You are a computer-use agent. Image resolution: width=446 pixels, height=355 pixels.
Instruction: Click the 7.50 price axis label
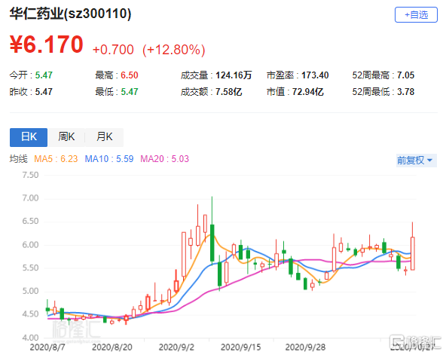pos(30,175)
